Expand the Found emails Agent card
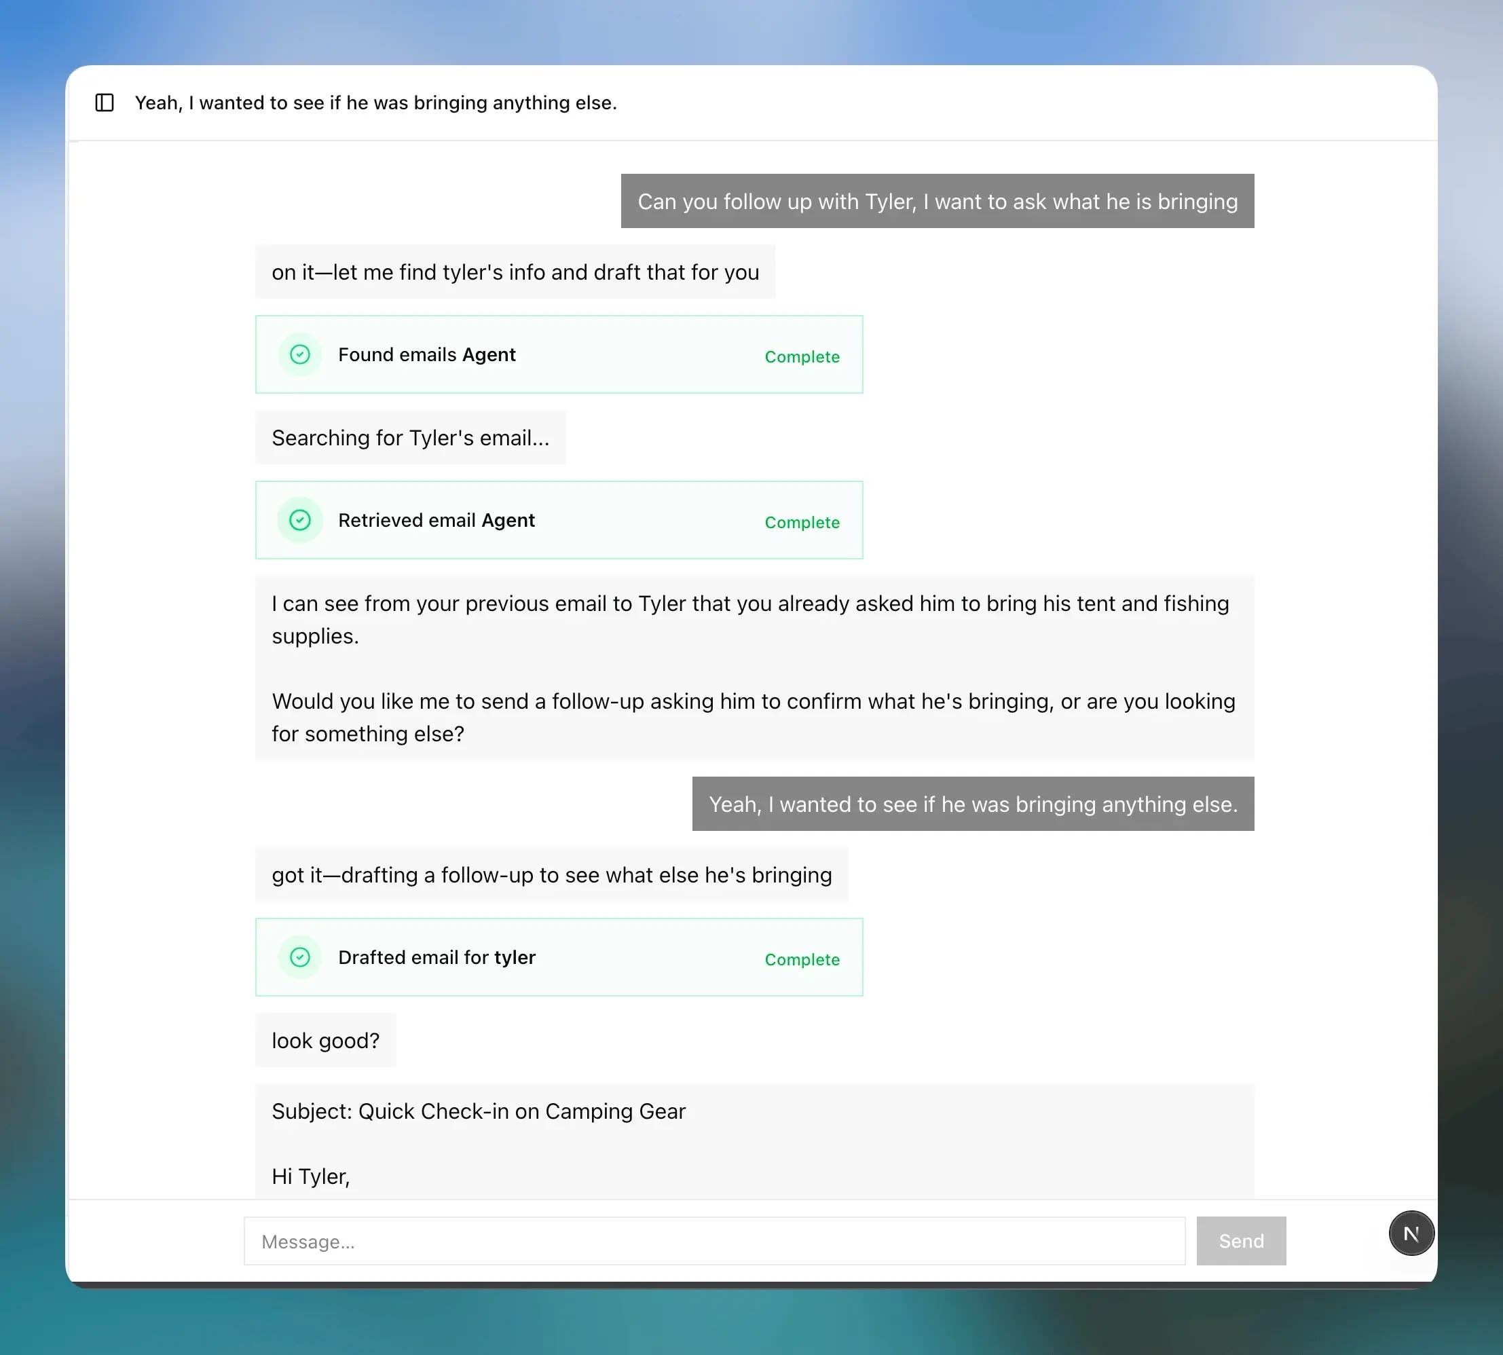The image size is (1503, 1355). (x=559, y=354)
